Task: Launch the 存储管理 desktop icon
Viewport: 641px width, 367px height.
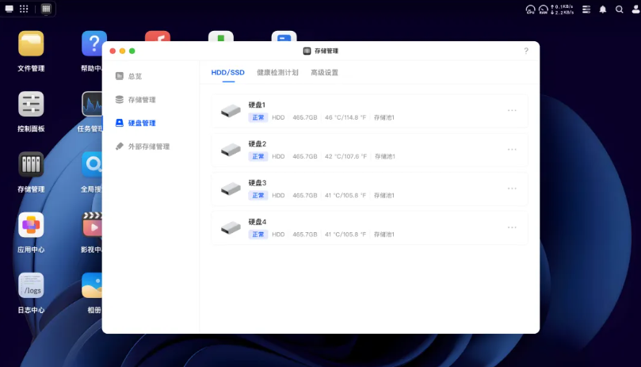Action: tap(31, 164)
